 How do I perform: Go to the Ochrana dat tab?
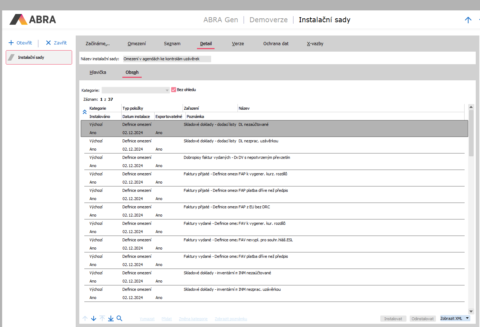(x=276, y=44)
